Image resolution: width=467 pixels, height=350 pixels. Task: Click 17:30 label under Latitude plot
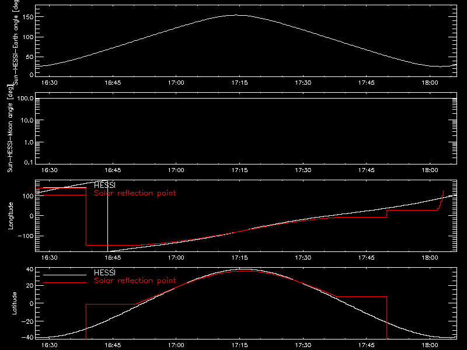tap(303, 345)
